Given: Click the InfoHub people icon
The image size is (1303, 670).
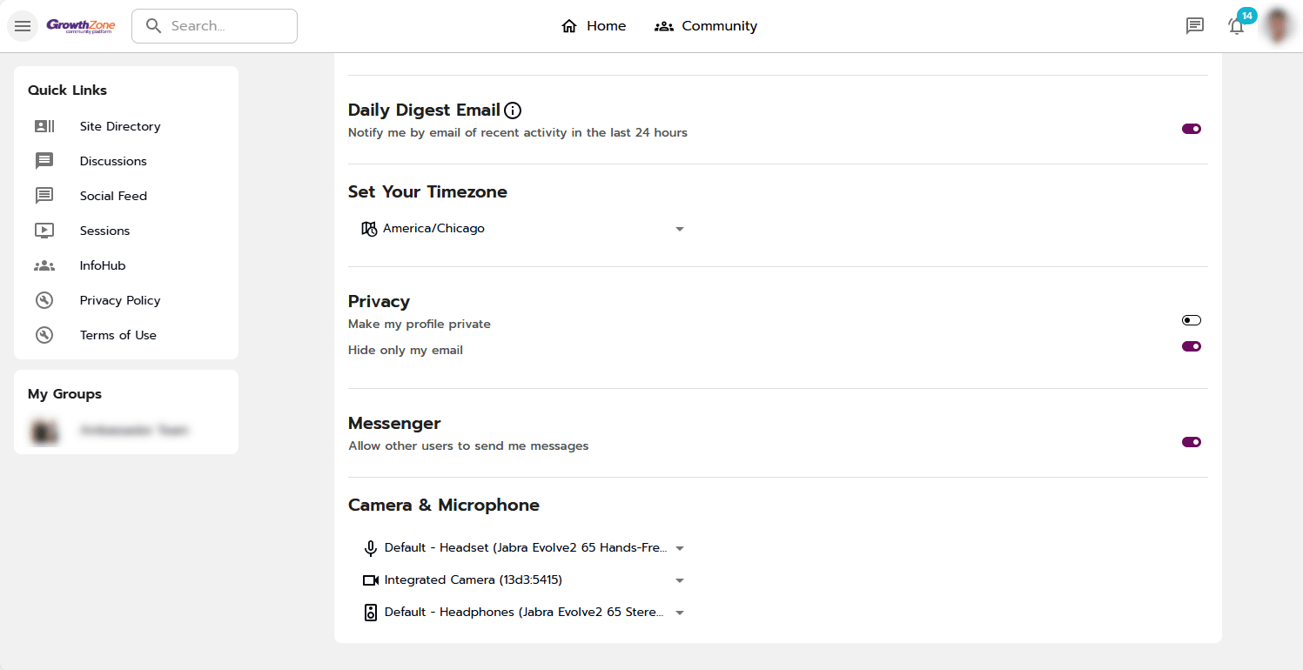Looking at the screenshot, I should (x=44, y=265).
